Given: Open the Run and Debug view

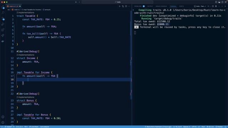Looking at the screenshot, I should tap(3, 24).
